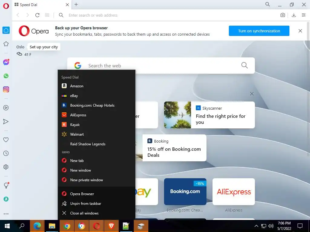Click Turn on synchronization button

click(259, 31)
